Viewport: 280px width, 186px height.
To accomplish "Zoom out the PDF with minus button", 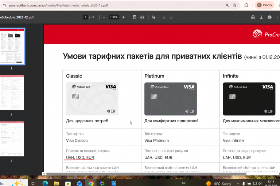I will [104, 17].
